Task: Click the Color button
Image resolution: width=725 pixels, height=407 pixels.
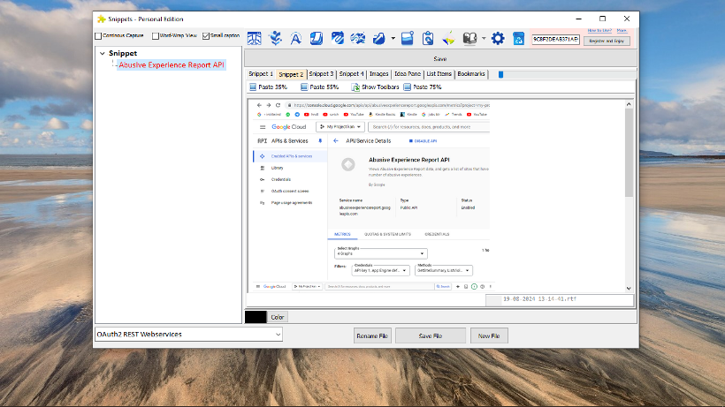Action: pos(278,317)
